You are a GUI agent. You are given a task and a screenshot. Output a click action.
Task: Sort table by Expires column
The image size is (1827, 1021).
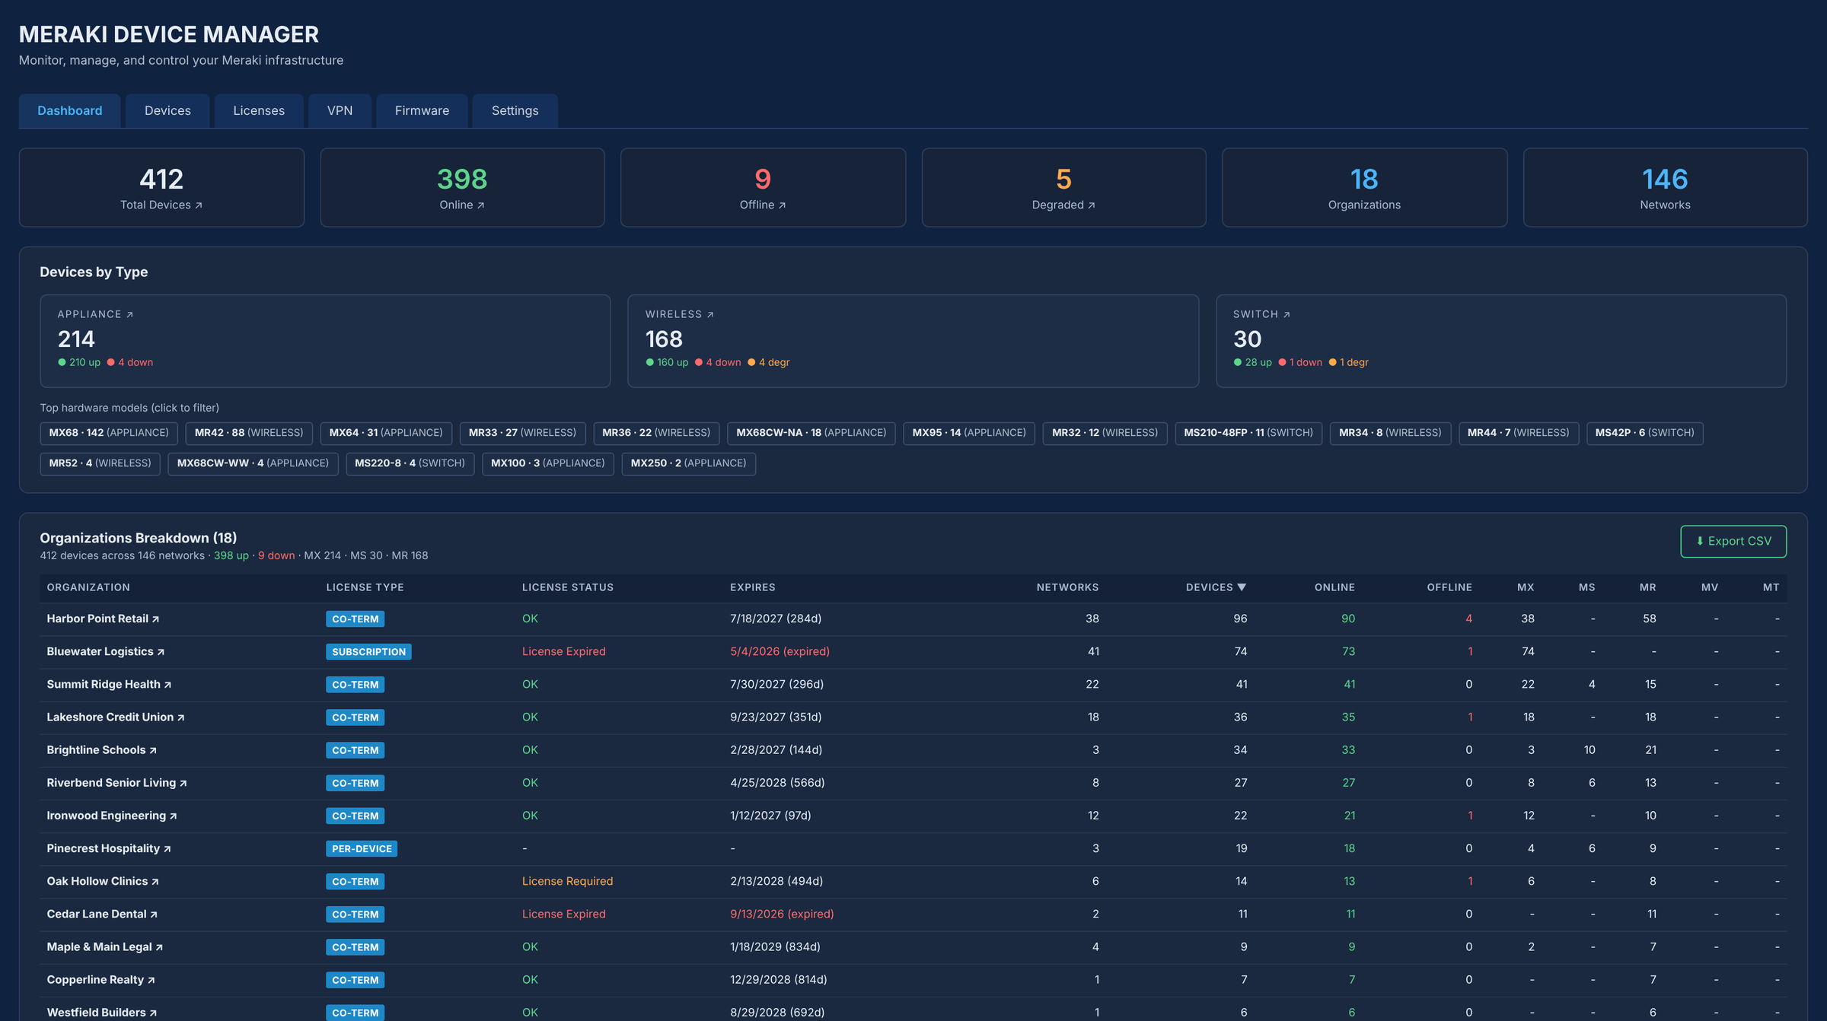[x=752, y=587]
